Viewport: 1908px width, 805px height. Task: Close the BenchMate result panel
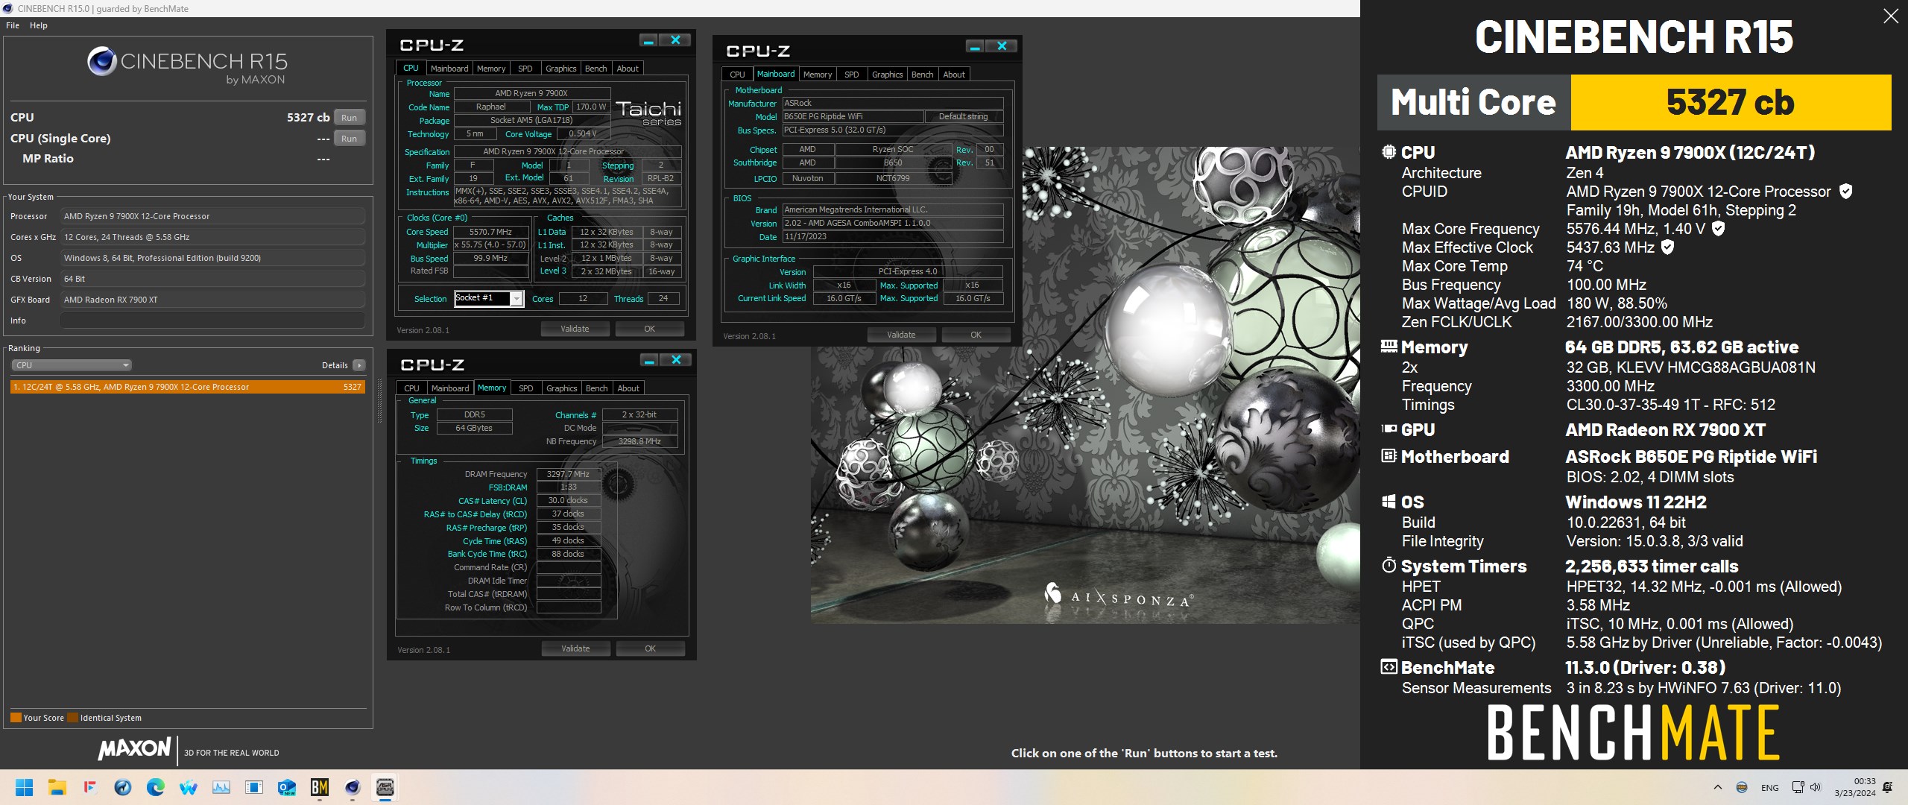(1891, 16)
